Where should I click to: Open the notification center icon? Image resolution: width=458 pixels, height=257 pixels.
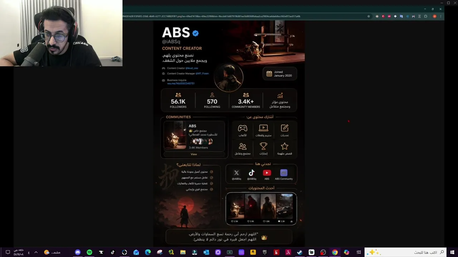[8, 252]
